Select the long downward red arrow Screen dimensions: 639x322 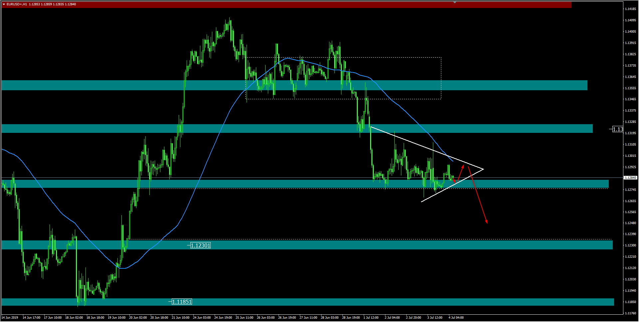pos(478,195)
